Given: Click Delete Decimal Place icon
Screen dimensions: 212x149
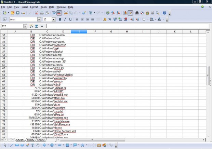Looking at the screenshot, I should (125, 19).
